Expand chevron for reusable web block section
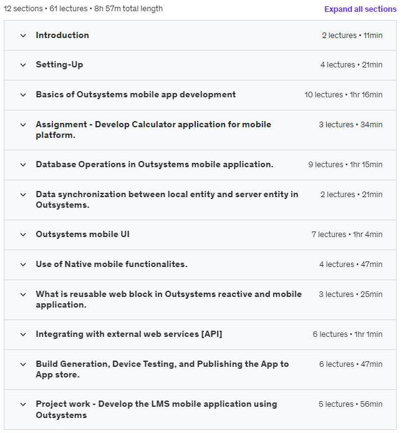The image size is (401, 433). click(x=23, y=294)
